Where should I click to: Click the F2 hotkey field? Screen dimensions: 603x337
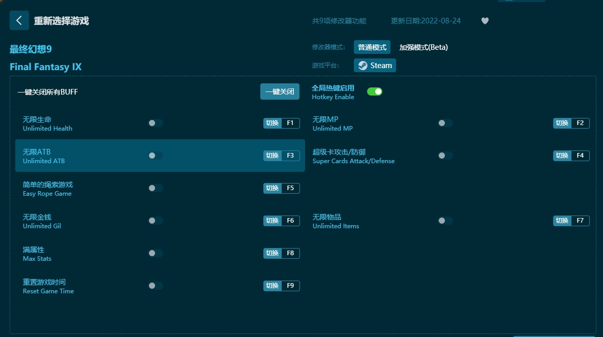tap(580, 123)
